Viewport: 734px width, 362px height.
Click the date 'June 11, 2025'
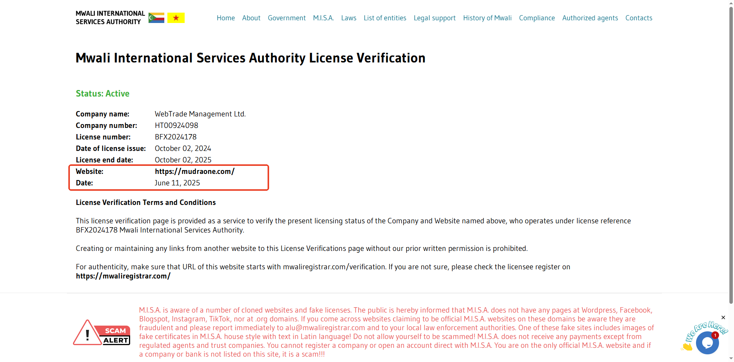click(x=177, y=183)
